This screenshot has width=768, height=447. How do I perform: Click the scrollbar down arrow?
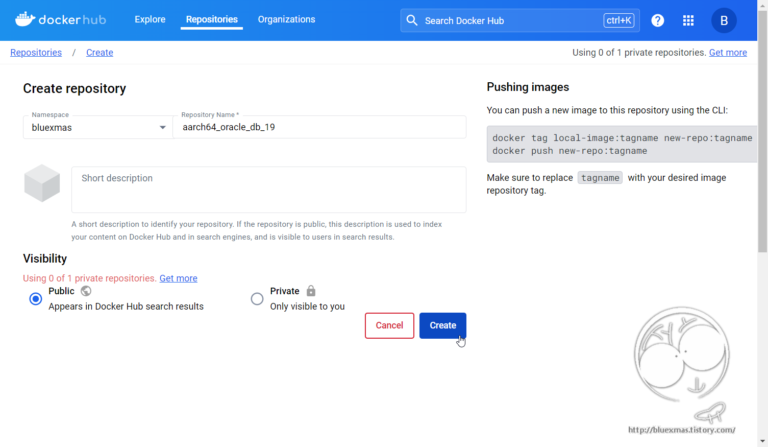[x=762, y=441]
